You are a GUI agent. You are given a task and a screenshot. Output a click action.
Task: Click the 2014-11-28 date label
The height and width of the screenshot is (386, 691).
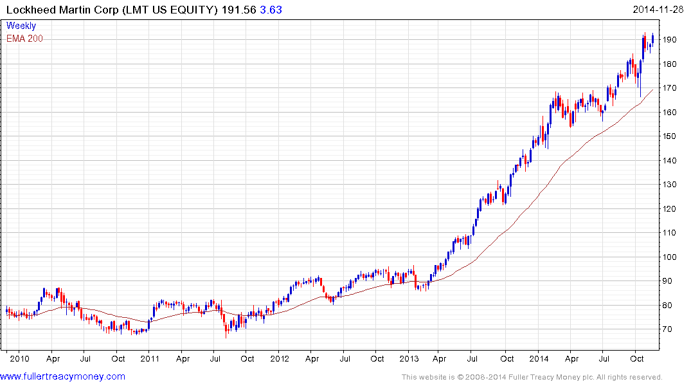tap(658, 9)
